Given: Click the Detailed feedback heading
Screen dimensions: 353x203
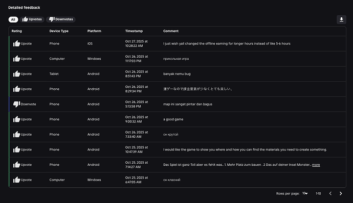Looking at the screenshot, I should pyautogui.click(x=24, y=8).
